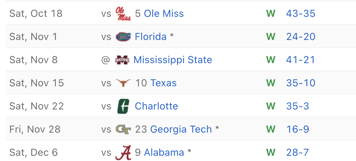Viewport: 356px width, 161px height.
Task: Click the Ole Miss team logo
Action: (x=123, y=14)
